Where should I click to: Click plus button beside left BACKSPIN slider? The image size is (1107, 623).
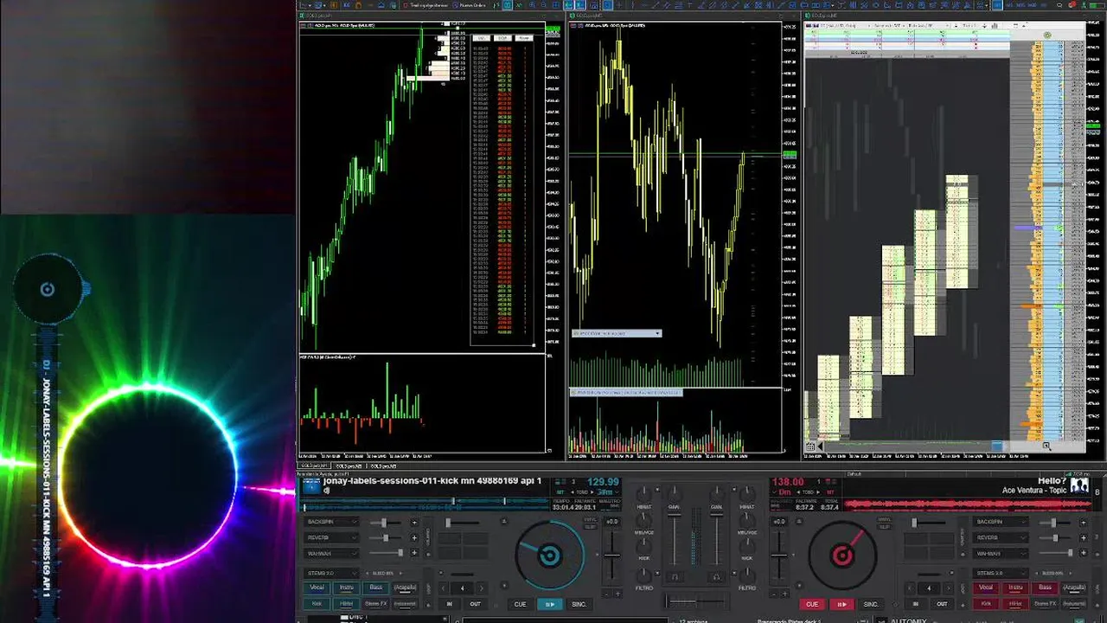[x=414, y=523]
